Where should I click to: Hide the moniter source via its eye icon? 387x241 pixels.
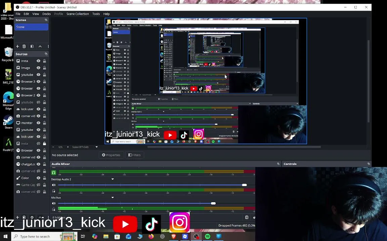click(39, 123)
